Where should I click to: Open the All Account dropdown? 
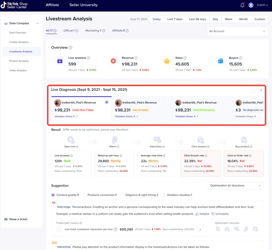click(237, 31)
